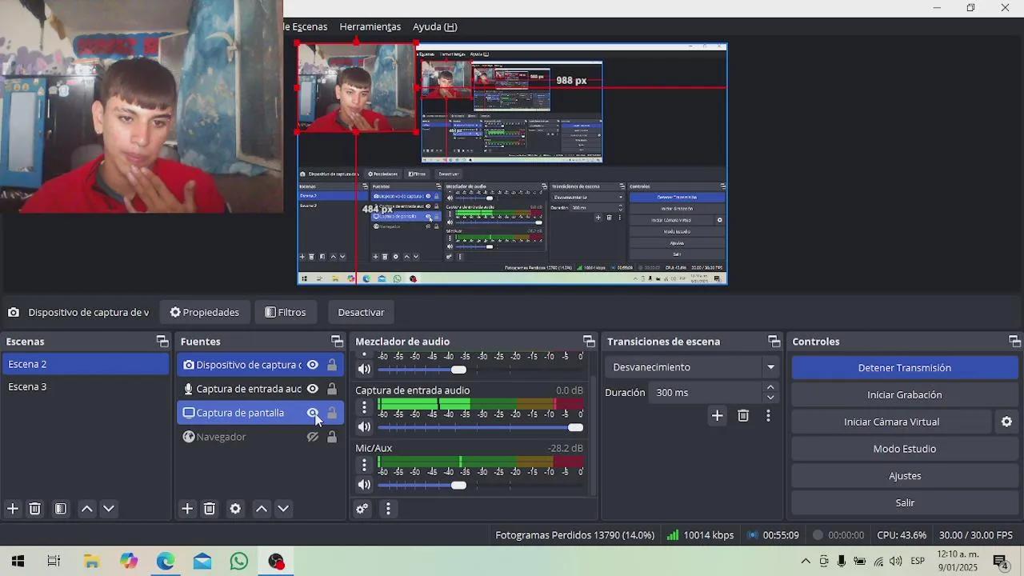The image size is (1024, 576).
Task: Mute Mic/Aux using its speaker icon
Action: click(364, 484)
